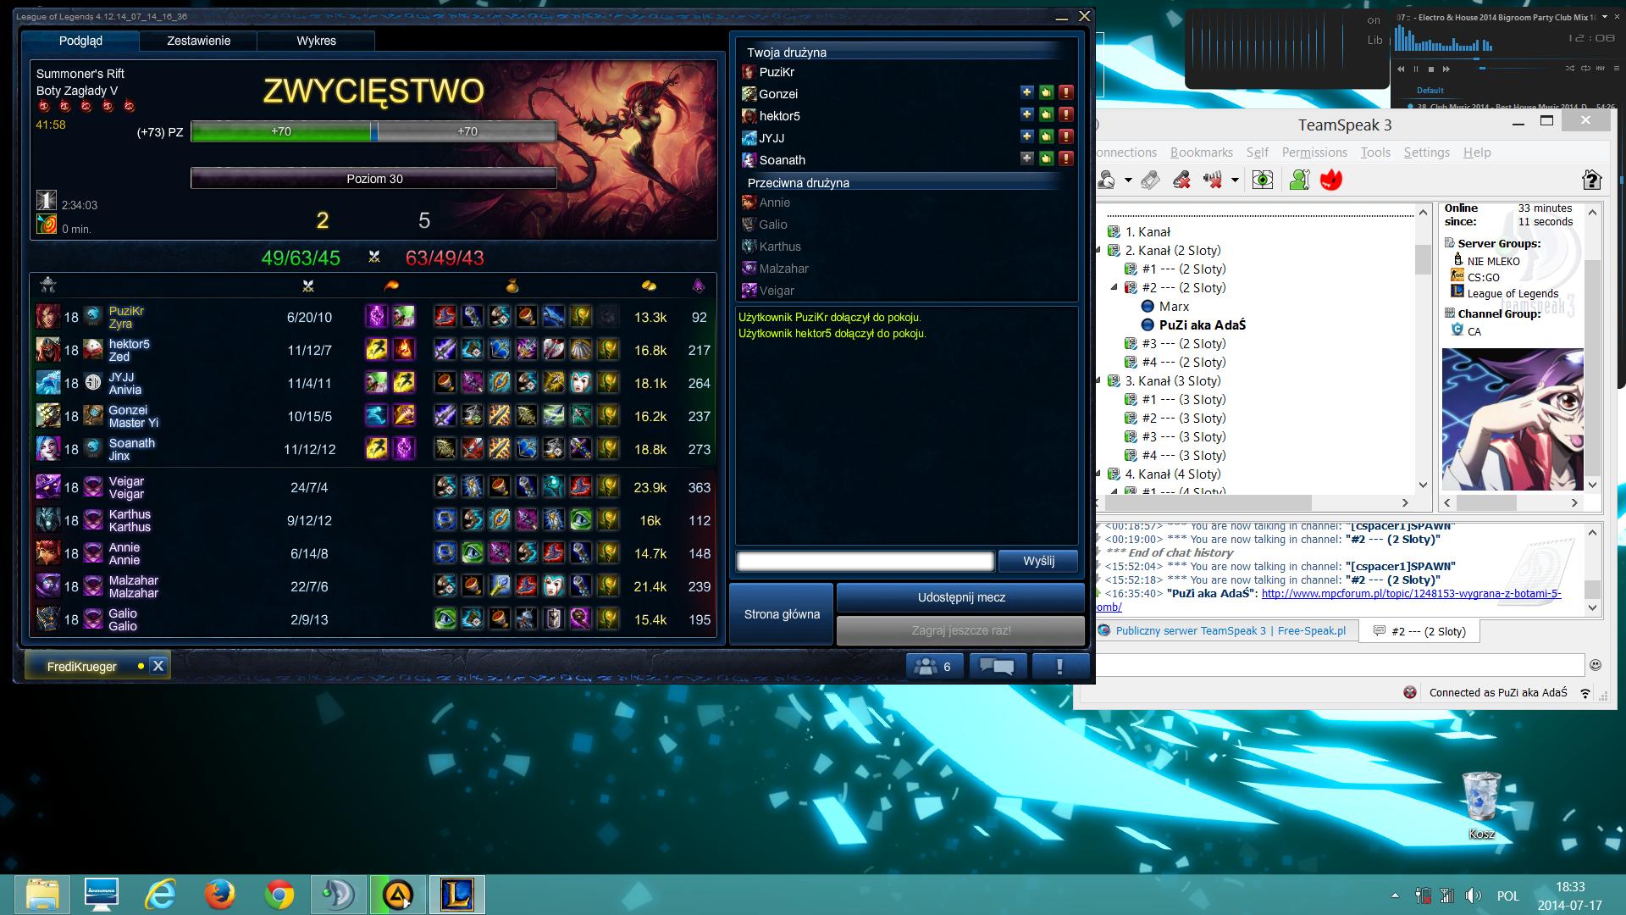1626x915 pixels.
Task: Toggle repeat in the music player
Action: [x=1585, y=68]
